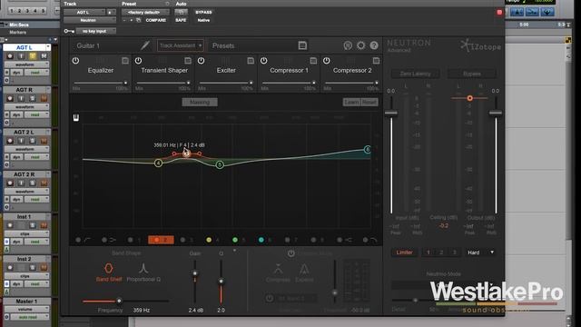Click EQ node 6 on the curve

pos(367,149)
